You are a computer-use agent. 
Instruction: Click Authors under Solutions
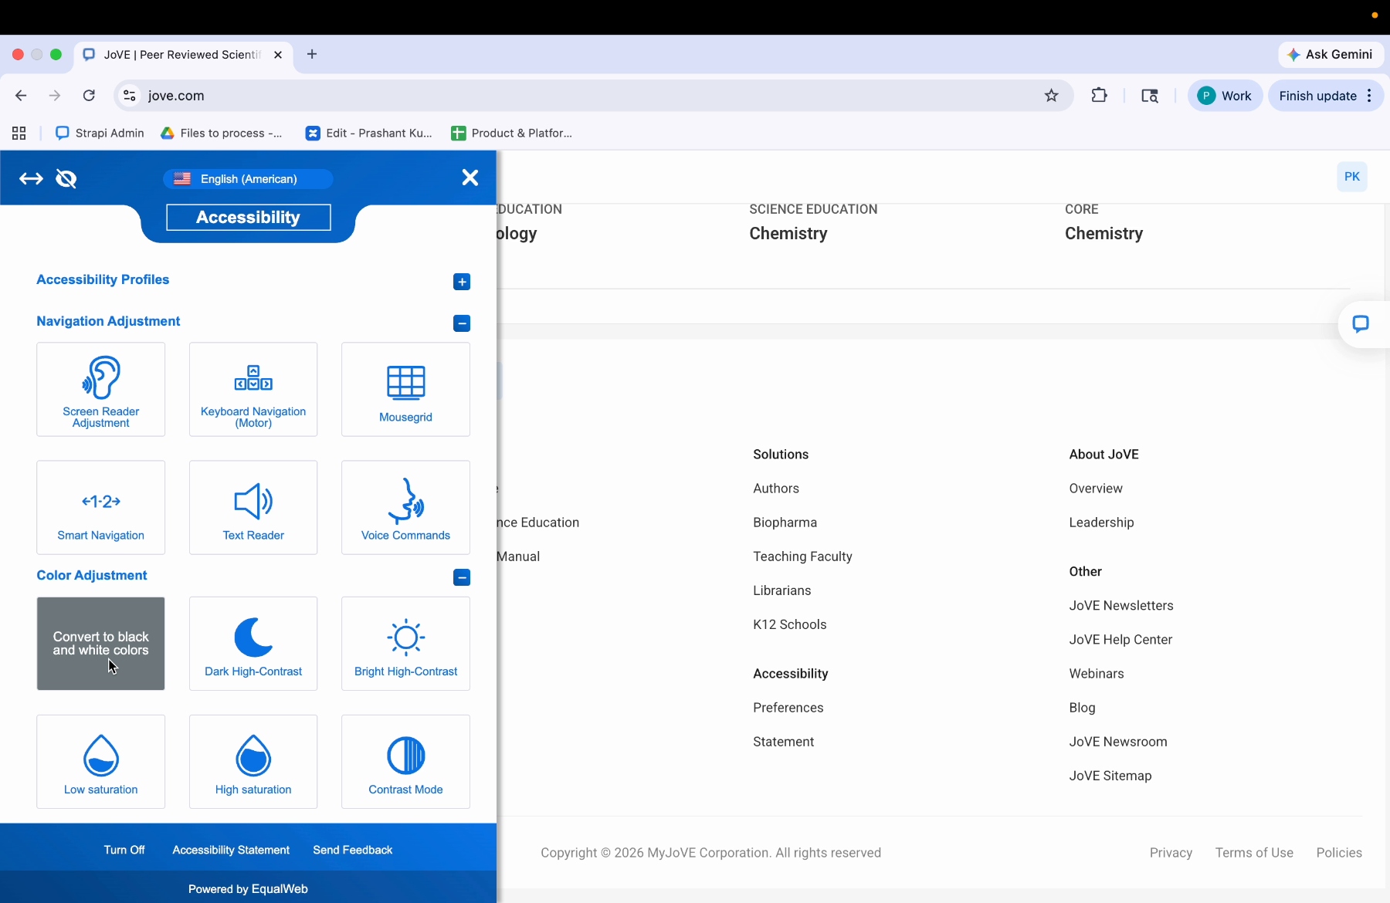pos(776,489)
